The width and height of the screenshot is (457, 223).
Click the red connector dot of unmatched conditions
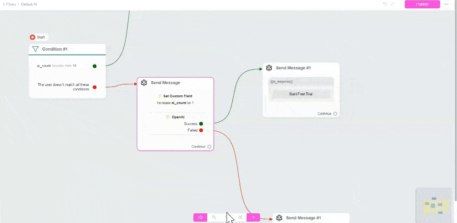(x=94, y=87)
